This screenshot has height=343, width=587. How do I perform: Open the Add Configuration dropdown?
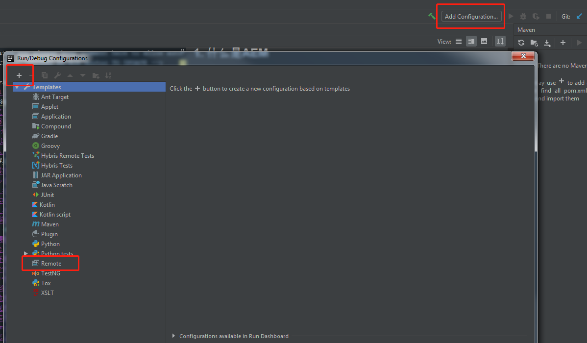(471, 17)
